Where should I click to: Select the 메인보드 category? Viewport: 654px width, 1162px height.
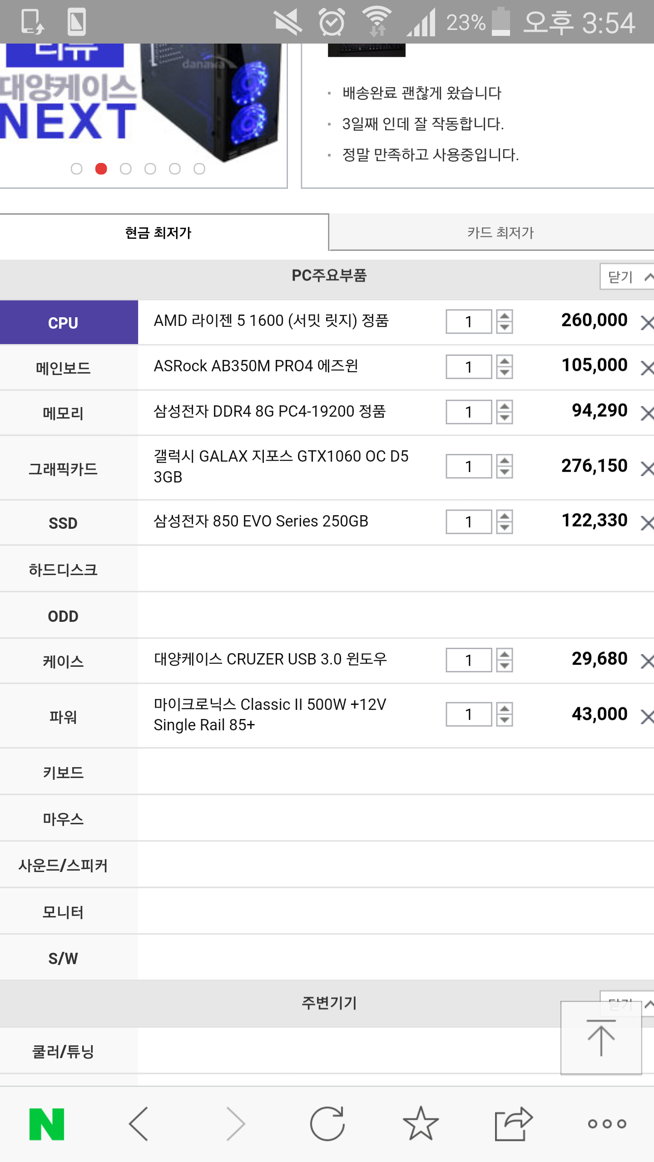pyautogui.click(x=69, y=368)
